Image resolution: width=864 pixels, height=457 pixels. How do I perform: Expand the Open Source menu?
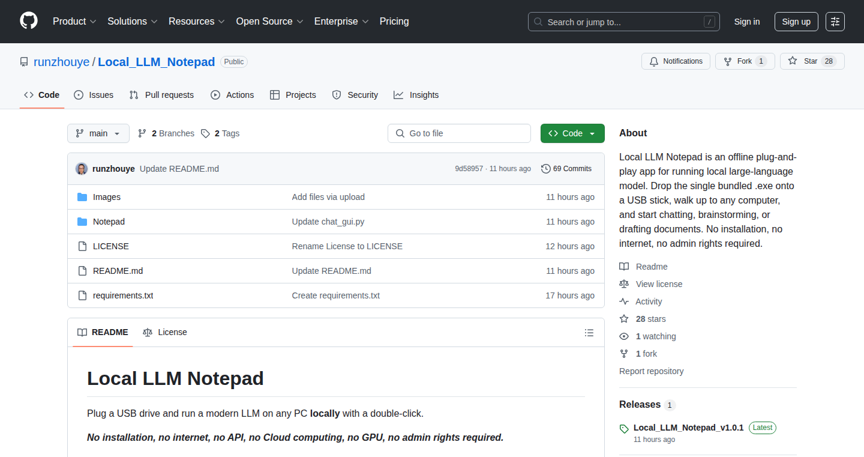pos(269,21)
